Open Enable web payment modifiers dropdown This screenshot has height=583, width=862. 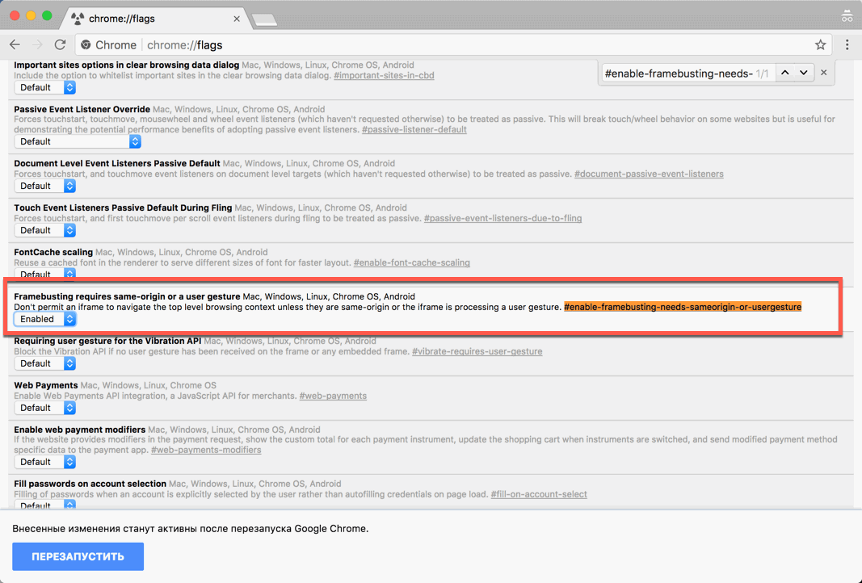45,462
